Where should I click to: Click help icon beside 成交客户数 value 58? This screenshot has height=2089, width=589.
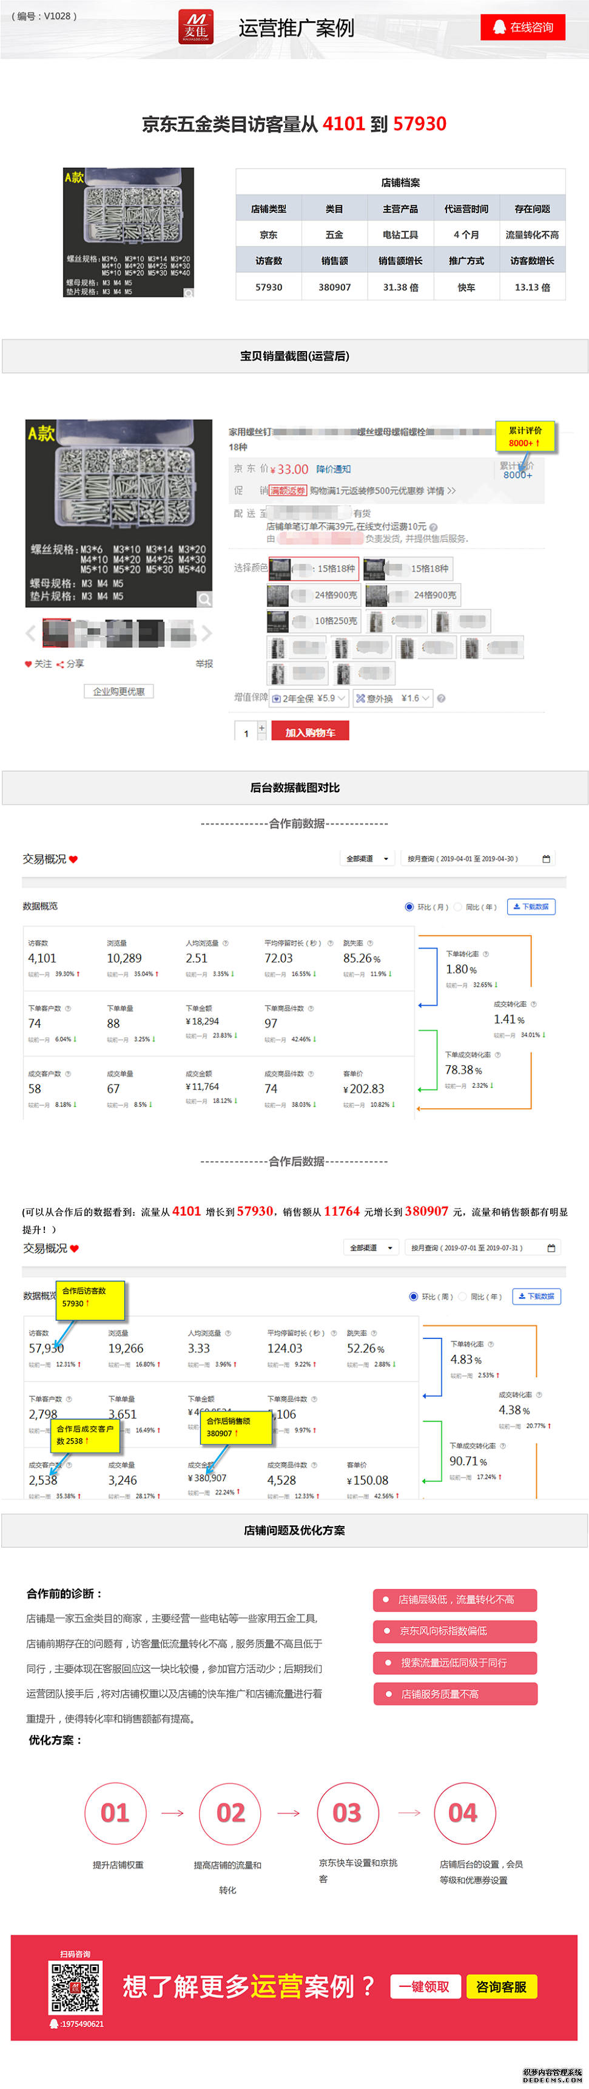click(68, 1074)
